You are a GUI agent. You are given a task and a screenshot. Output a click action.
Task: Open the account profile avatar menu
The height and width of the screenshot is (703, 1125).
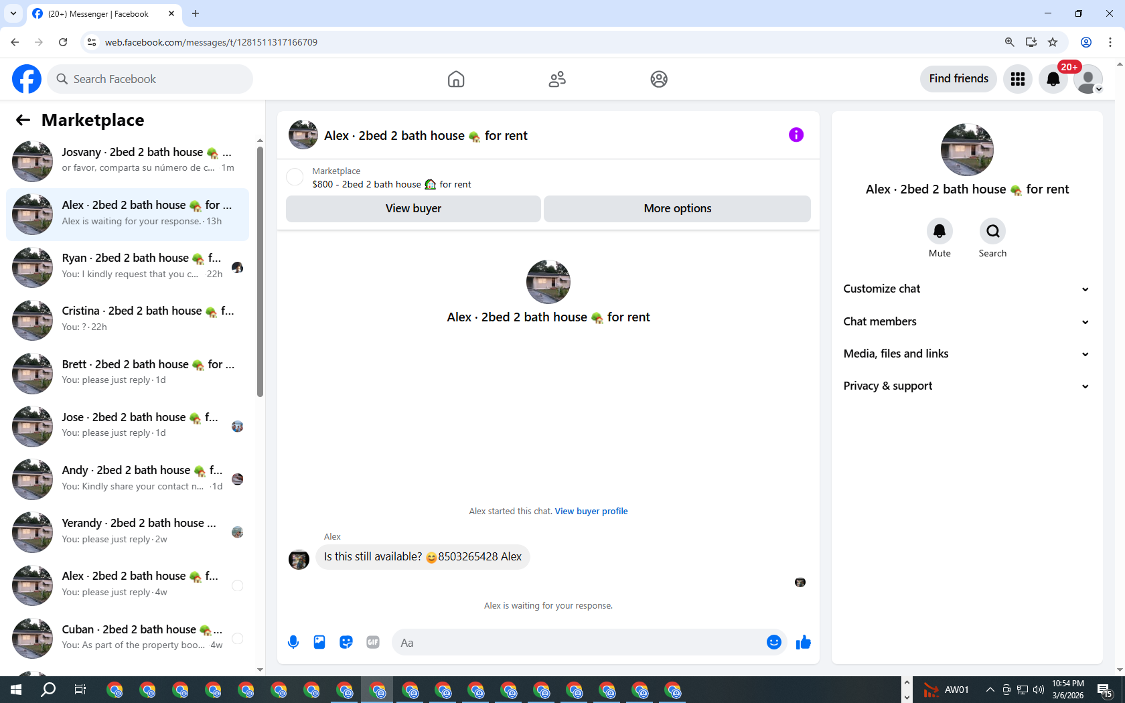pyautogui.click(x=1088, y=79)
